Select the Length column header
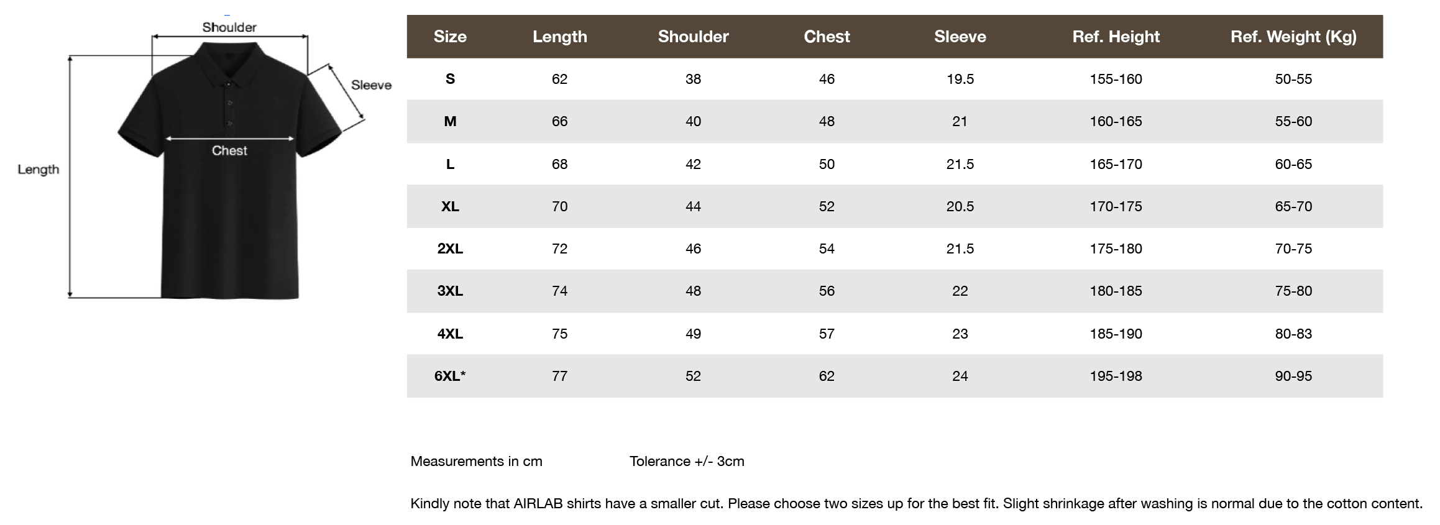The image size is (1440, 525). pyautogui.click(x=559, y=37)
